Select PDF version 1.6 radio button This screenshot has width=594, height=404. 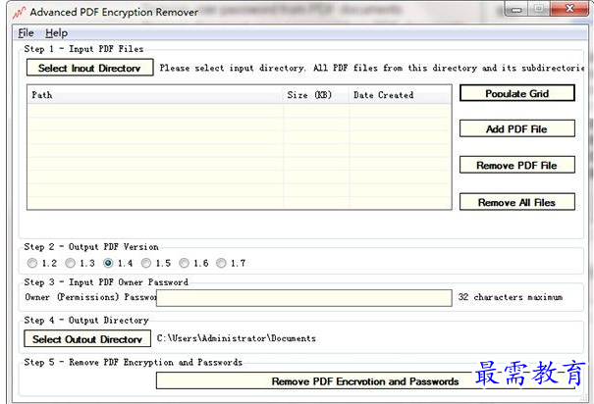[x=184, y=263]
